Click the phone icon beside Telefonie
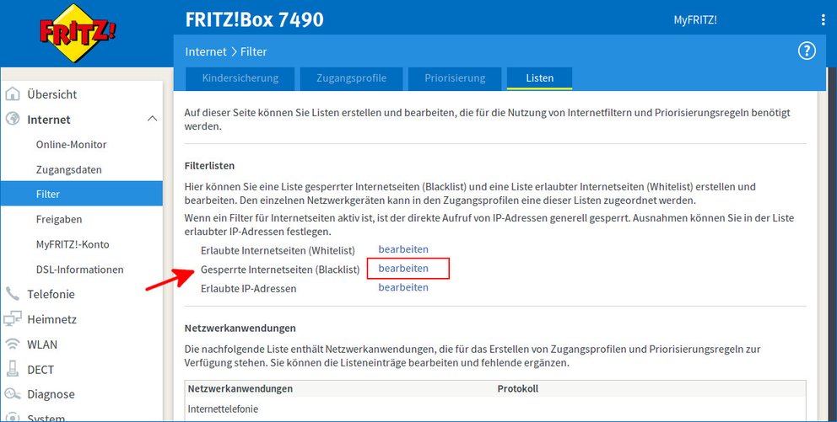This screenshot has width=837, height=422. pos(13,294)
